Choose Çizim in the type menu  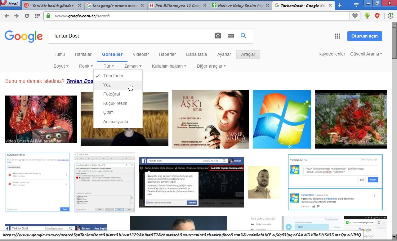pyautogui.click(x=118, y=112)
